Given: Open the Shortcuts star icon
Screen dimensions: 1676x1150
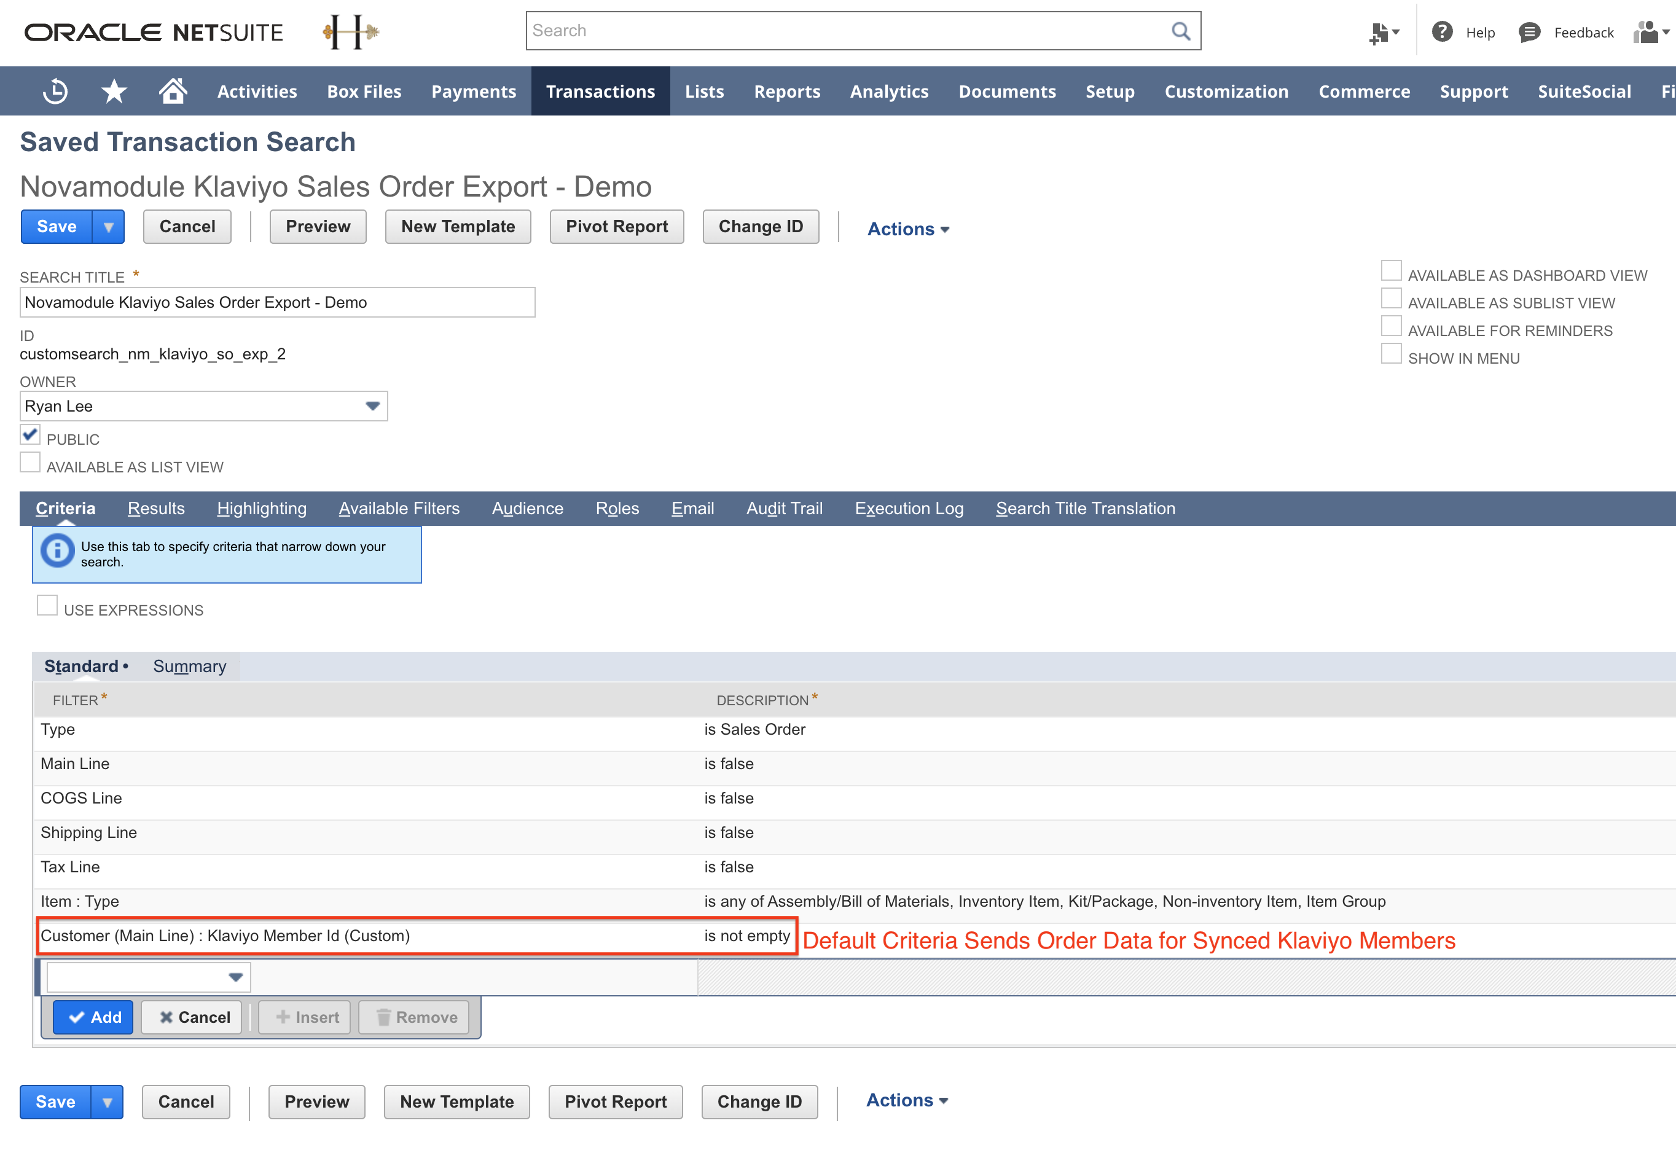Looking at the screenshot, I should click(113, 92).
